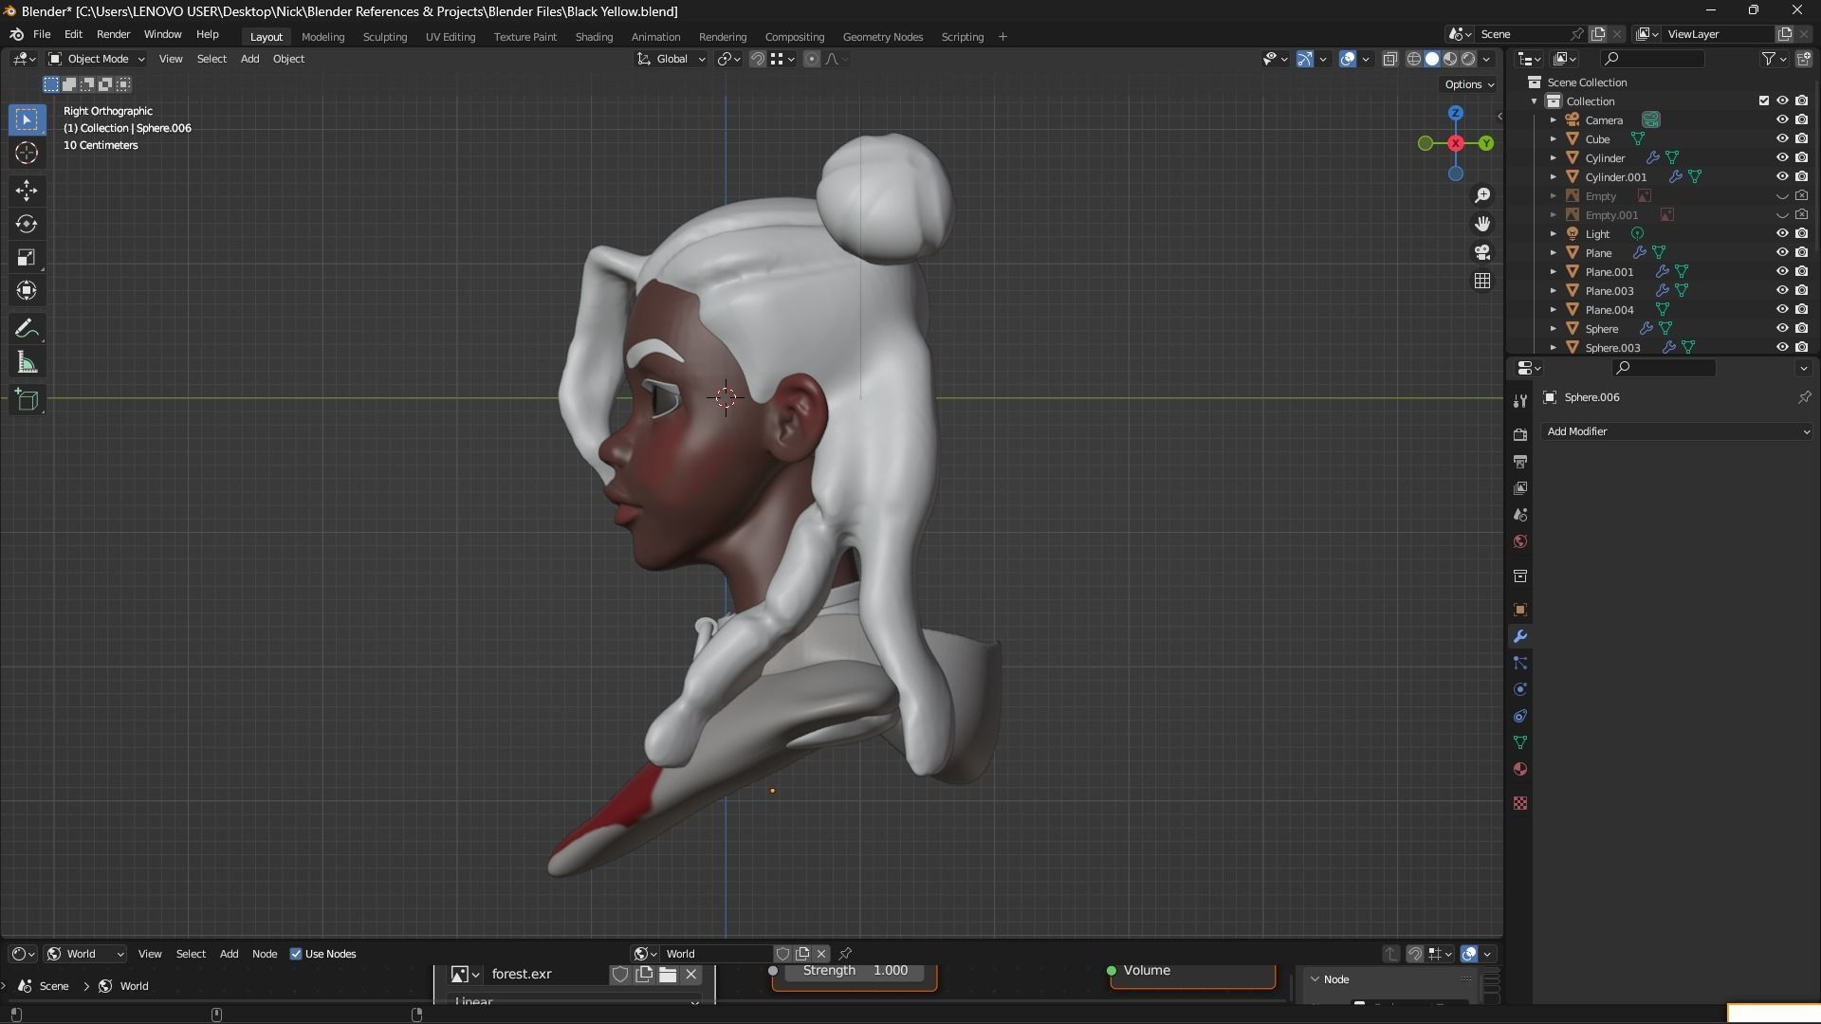Viewport: 1821px width, 1024px height.
Task: Activate the Annotate pencil tool
Action: coord(27,329)
